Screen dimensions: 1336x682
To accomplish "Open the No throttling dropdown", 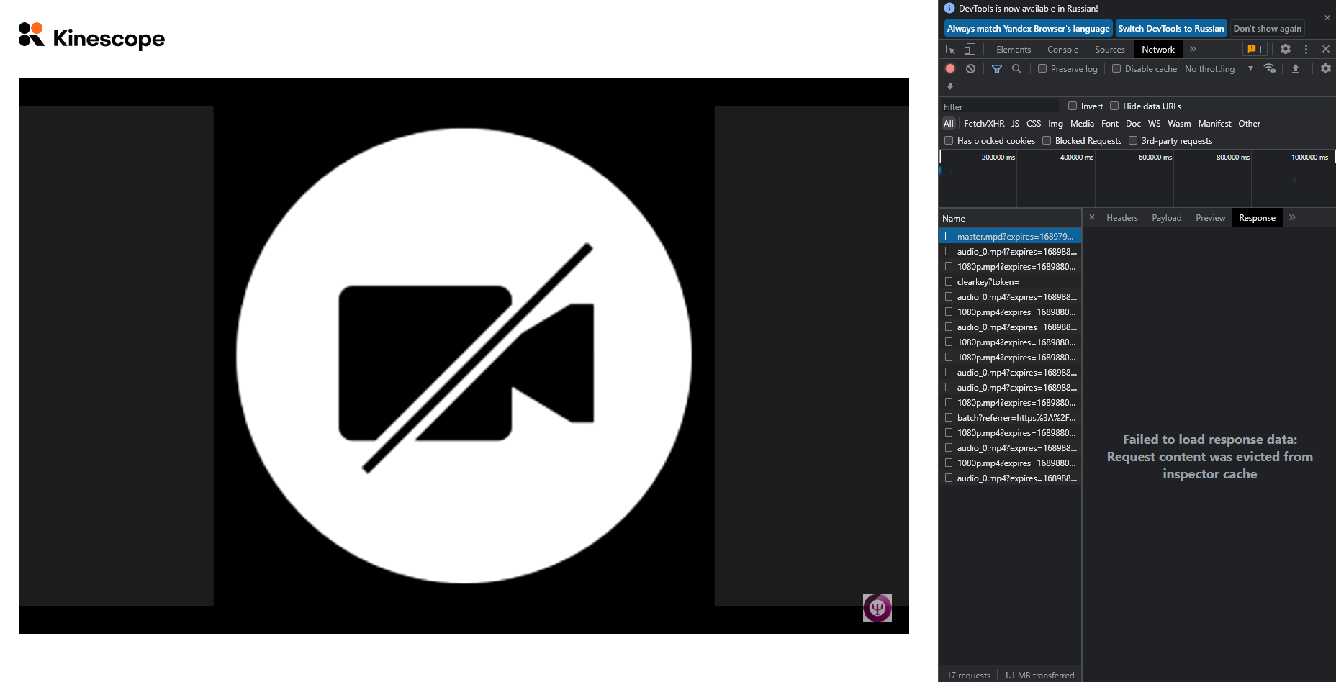I will tap(1219, 68).
